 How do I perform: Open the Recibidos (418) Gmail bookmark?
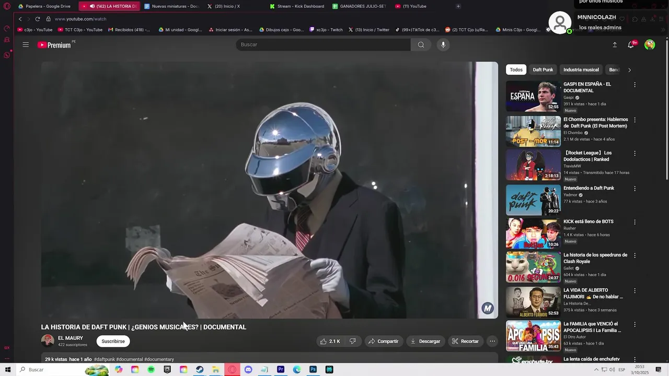tap(129, 30)
